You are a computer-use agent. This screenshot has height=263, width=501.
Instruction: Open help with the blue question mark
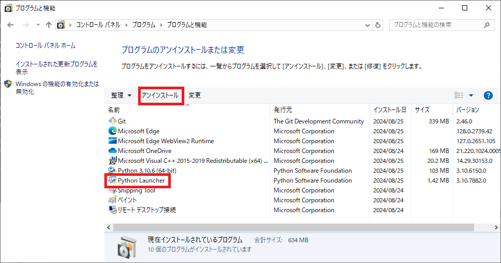[488, 95]
